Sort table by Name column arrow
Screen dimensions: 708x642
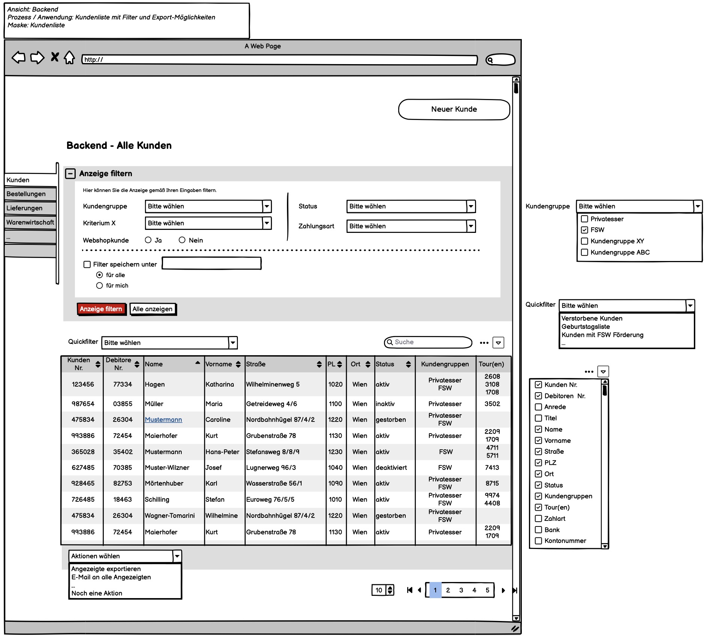(197, 363)
